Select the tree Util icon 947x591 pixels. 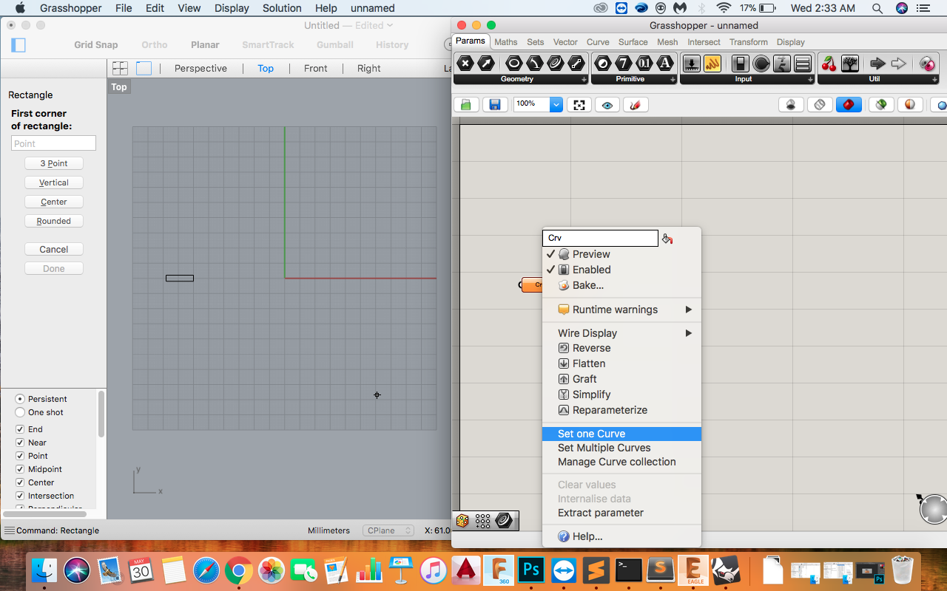tap(850, 64)
